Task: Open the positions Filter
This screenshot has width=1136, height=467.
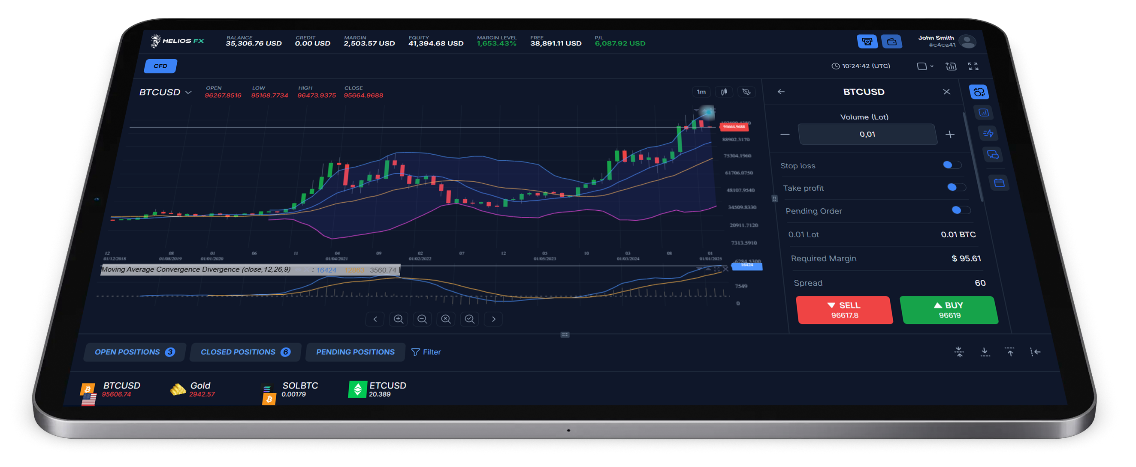Action: (x=426, y=352)
